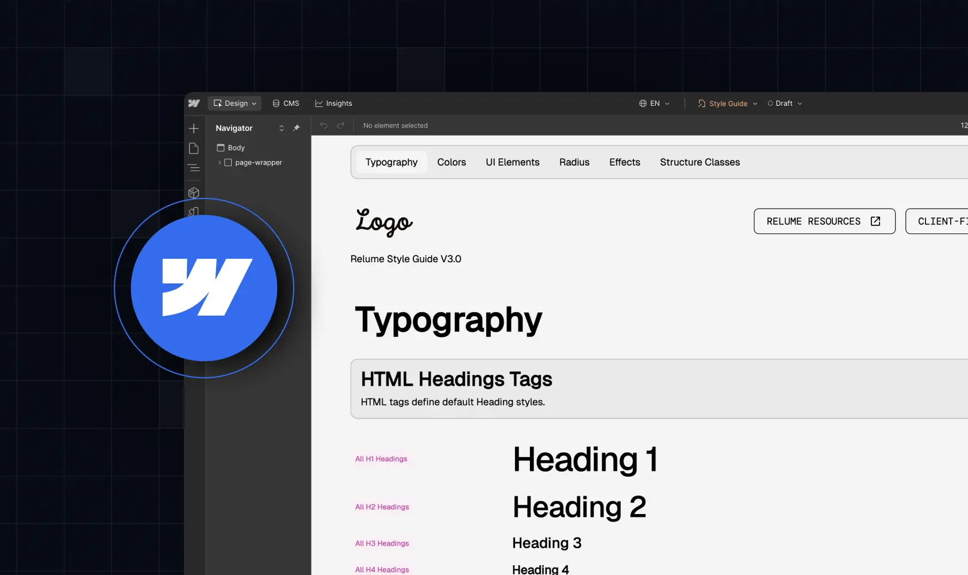Click the Body element icon in Navigator
The image size is (968, 575).
click(221, 148)
